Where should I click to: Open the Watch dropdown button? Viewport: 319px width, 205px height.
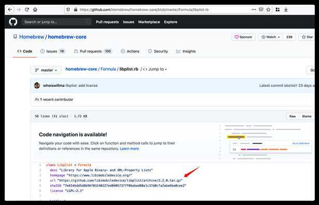tap(270, 37)
